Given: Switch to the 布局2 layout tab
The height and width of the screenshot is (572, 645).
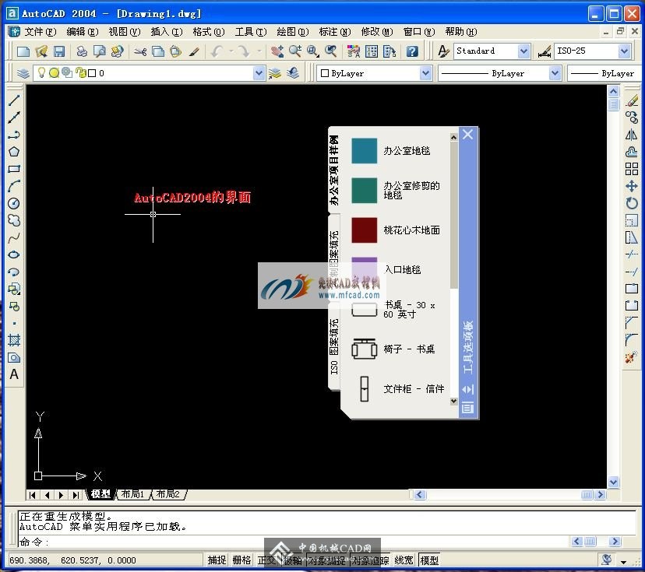Looking at the screenshot, I should click(x=168, y=494).
